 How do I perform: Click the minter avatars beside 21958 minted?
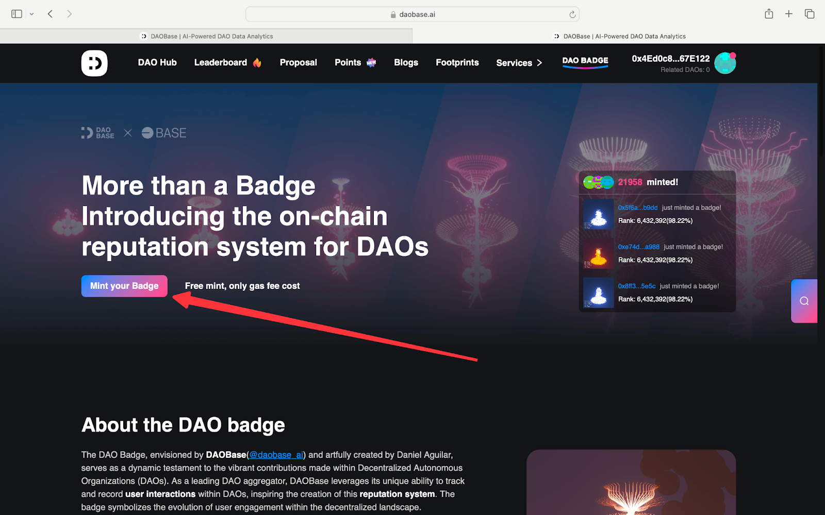(x=599, y=182)
